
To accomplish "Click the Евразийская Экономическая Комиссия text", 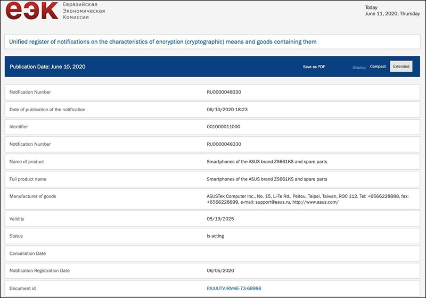I will point(81,11).
